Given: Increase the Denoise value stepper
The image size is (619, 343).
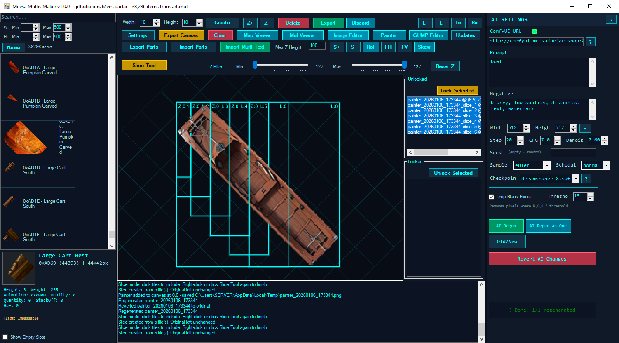Looking at the screenshot, I should 605,139.
